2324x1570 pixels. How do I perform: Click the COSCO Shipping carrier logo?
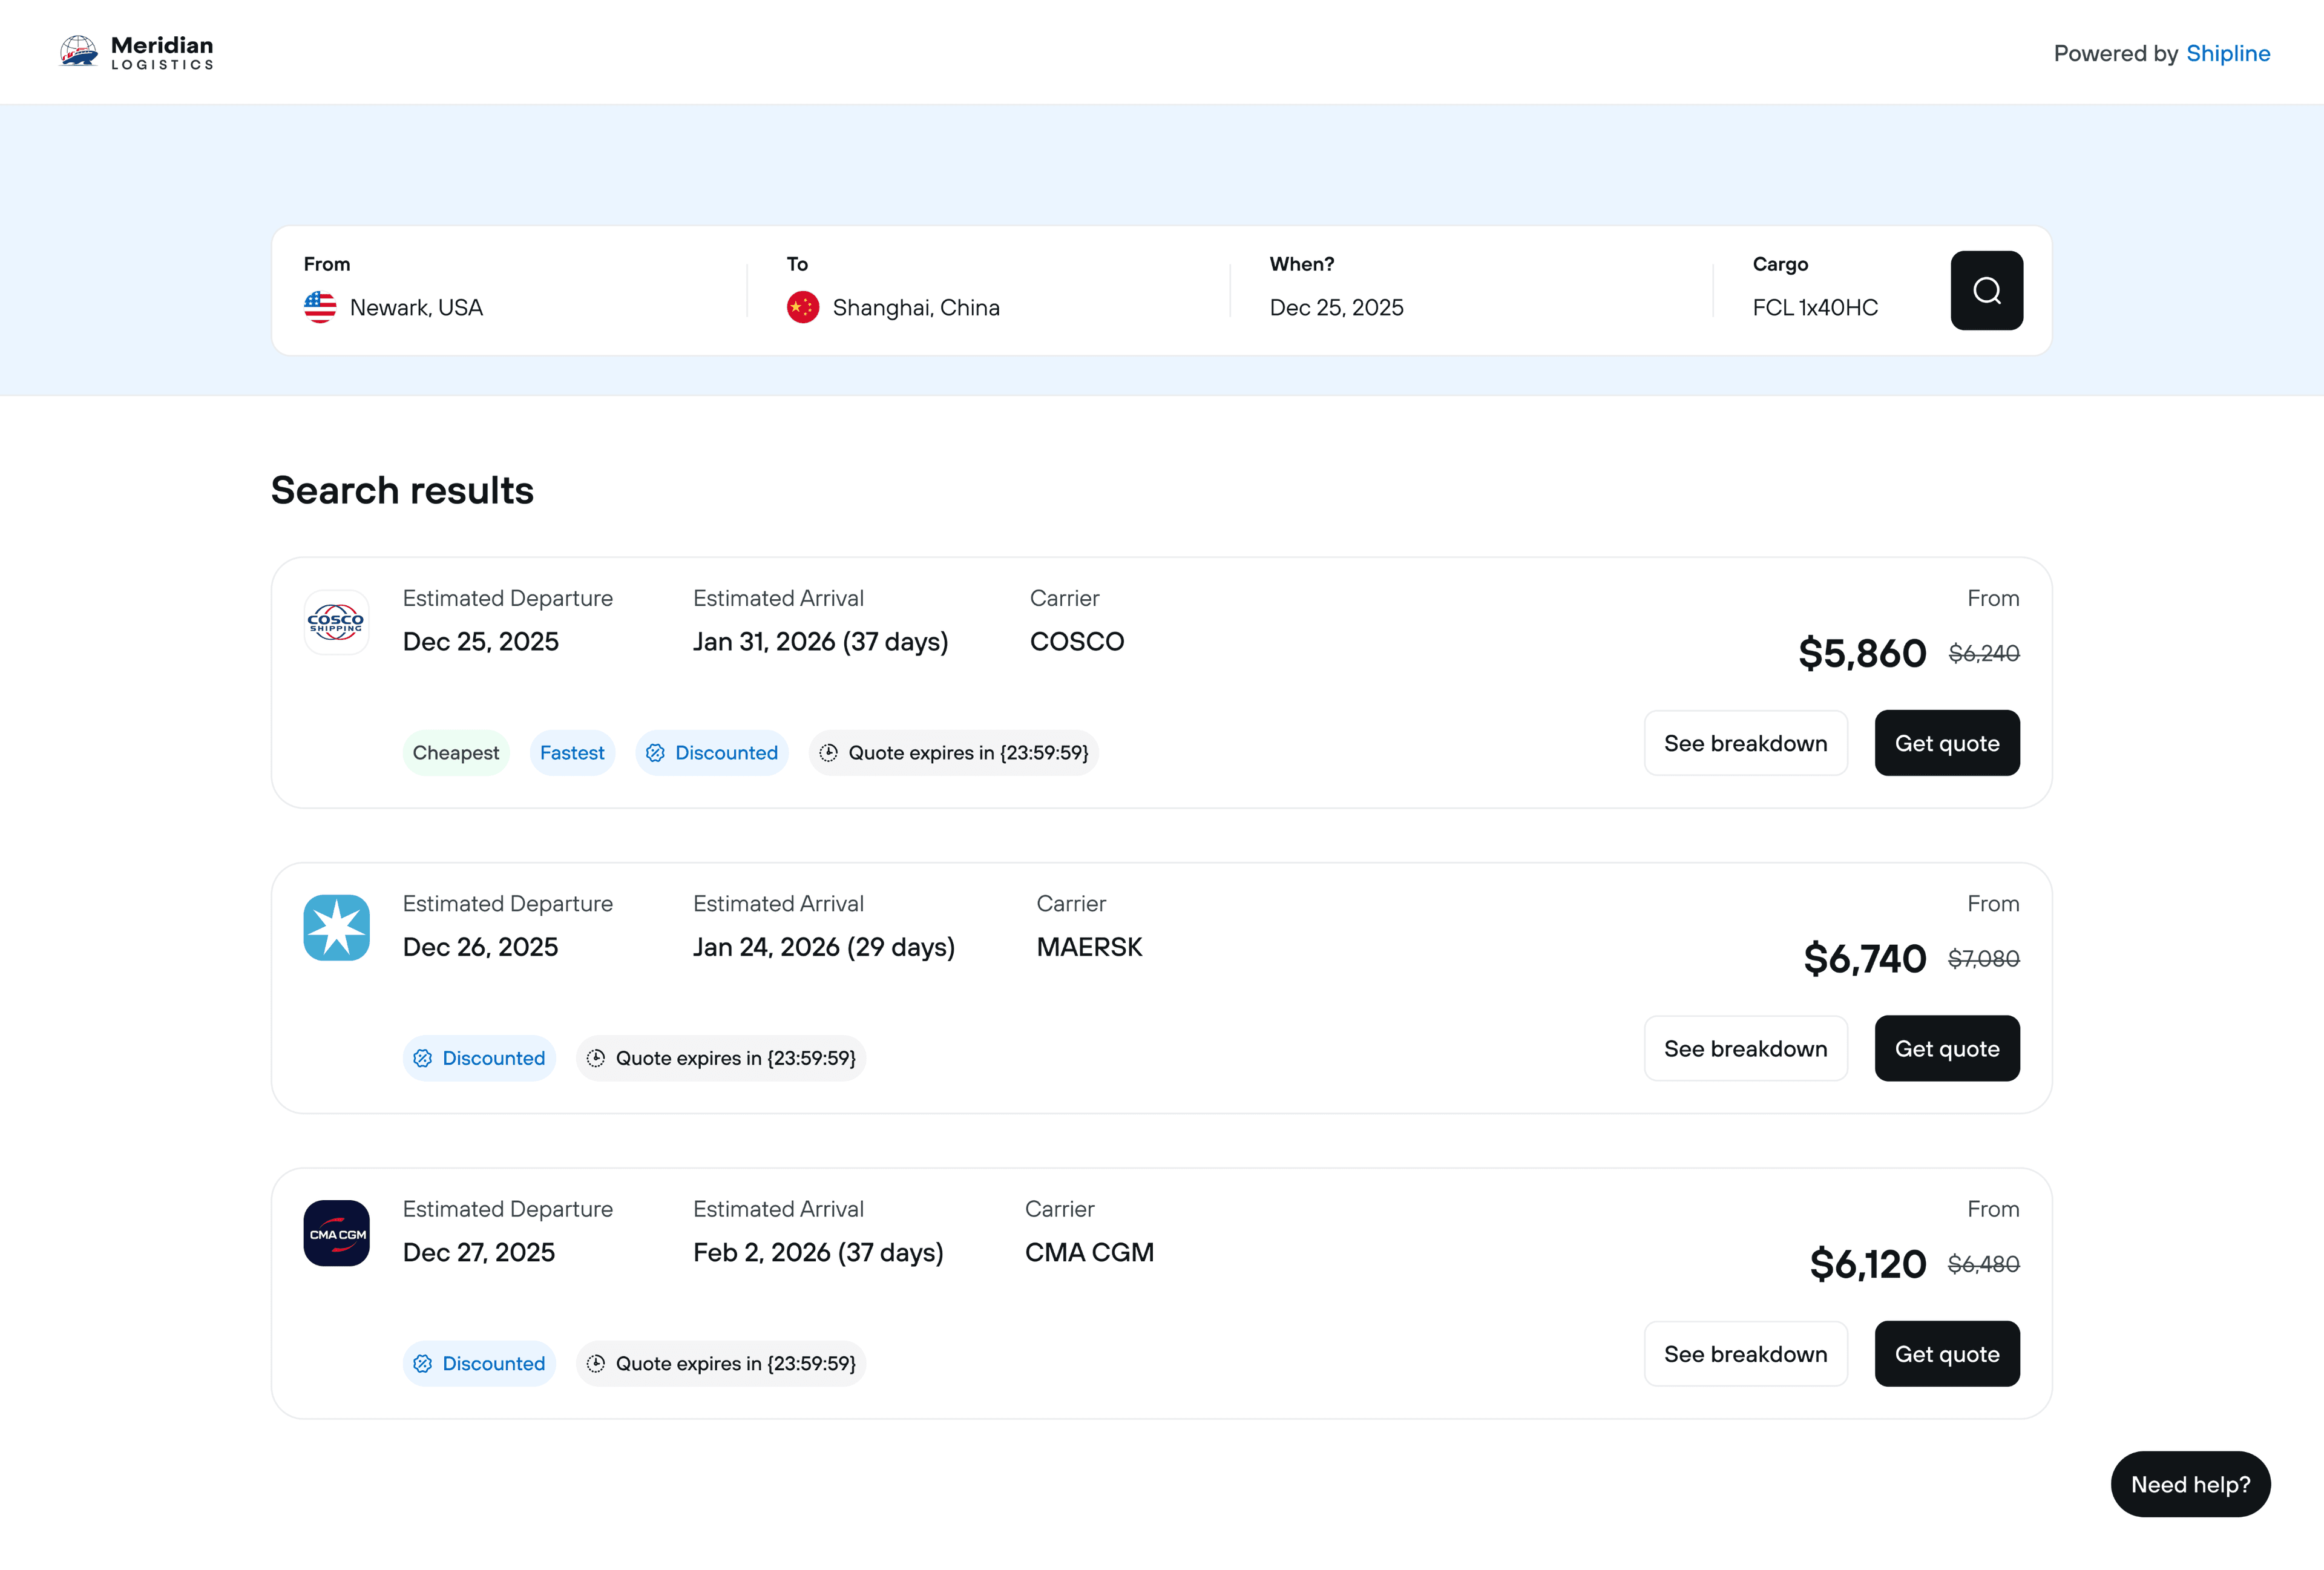pyautogui.click(x=336, y=622)
